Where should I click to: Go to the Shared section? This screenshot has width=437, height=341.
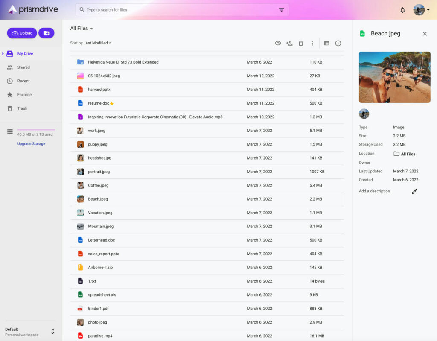pos(23,67)
